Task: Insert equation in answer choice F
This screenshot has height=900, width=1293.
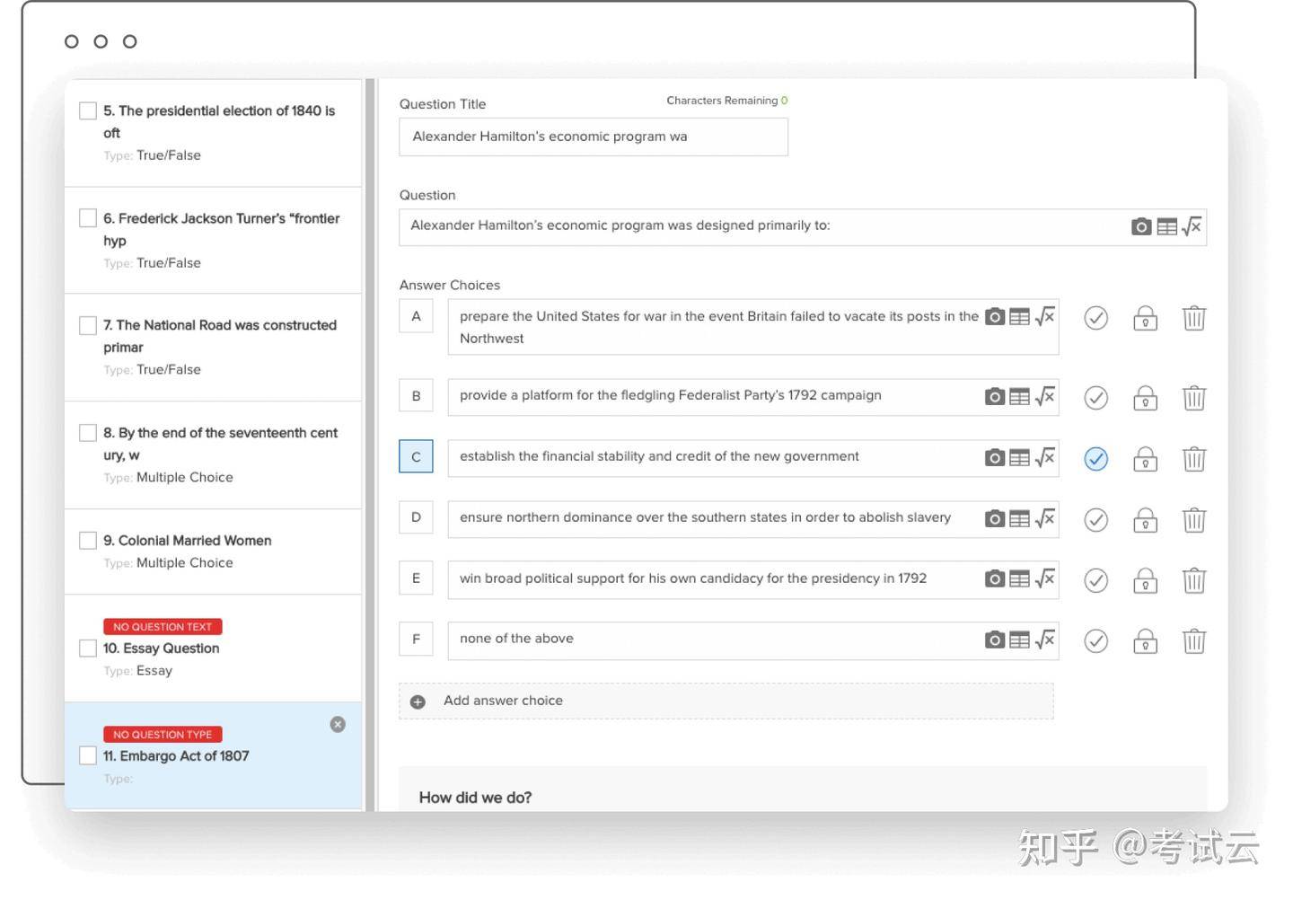Action: [1044, 640]
